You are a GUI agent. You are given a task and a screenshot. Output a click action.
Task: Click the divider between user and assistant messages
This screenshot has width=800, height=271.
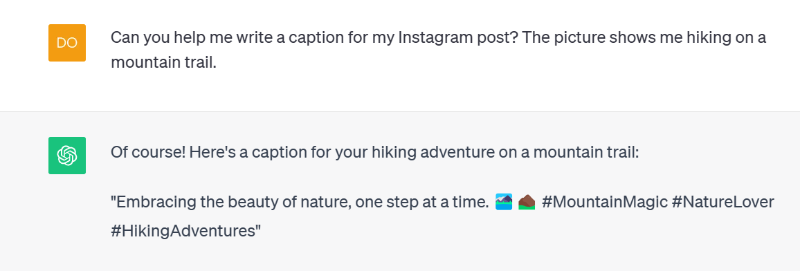tap(400, 111)
